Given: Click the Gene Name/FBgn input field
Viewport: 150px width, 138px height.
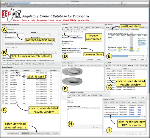Looking at the screenshot, I should click(x=15, y=35).
